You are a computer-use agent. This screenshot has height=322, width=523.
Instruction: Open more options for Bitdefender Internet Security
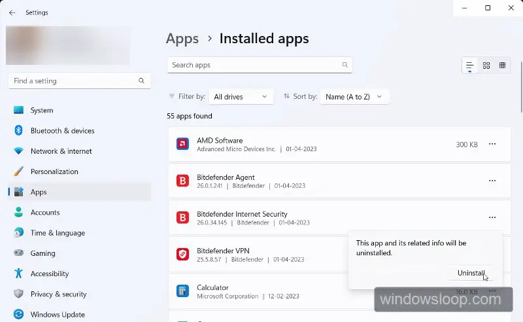coord(492,217)
